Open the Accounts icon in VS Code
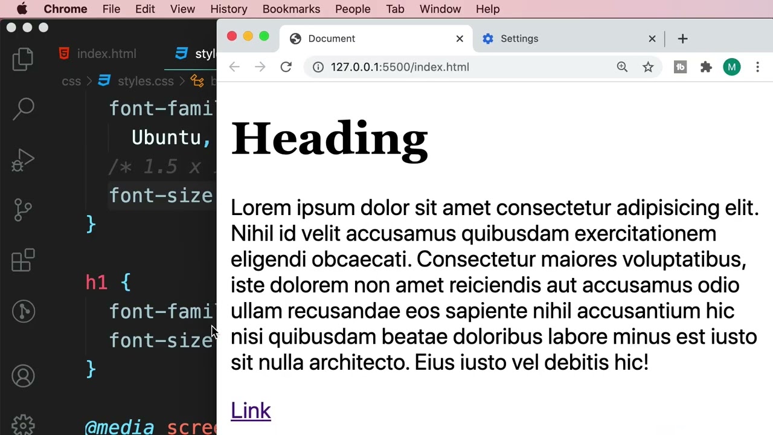 (x=23, y=376)
